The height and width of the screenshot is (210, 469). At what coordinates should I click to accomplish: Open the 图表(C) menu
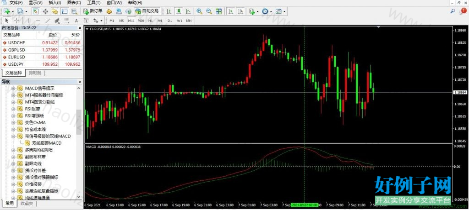point(74,3)
